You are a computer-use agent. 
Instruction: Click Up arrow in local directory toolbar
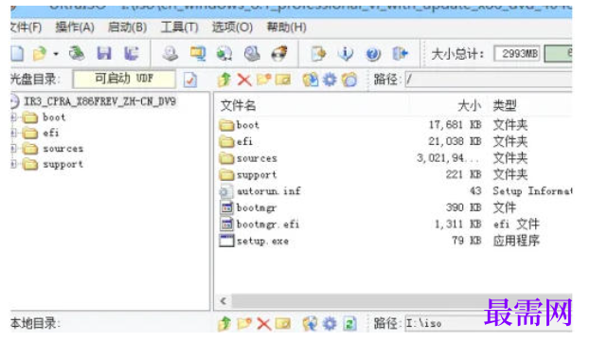(x=224, y=323)
